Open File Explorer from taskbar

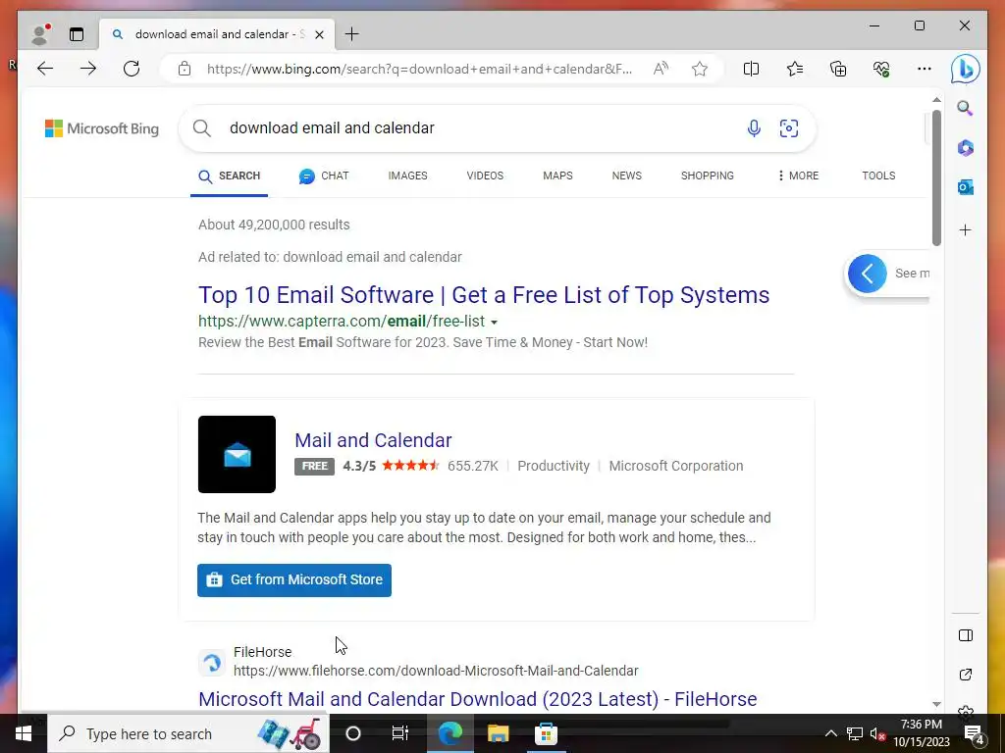pyautogui.click(x=498, y=733)
